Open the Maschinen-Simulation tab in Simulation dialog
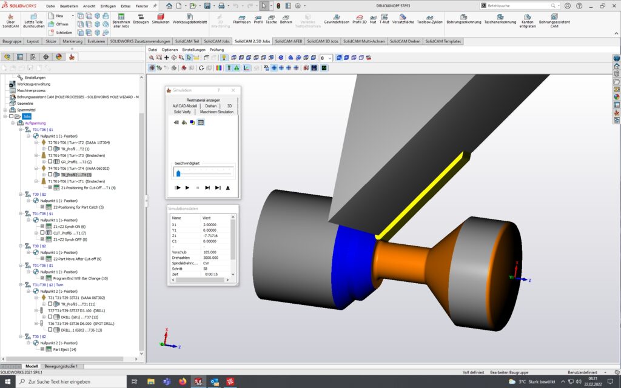The height and width of the screenshot is (388, 621). tap(217, 112)
